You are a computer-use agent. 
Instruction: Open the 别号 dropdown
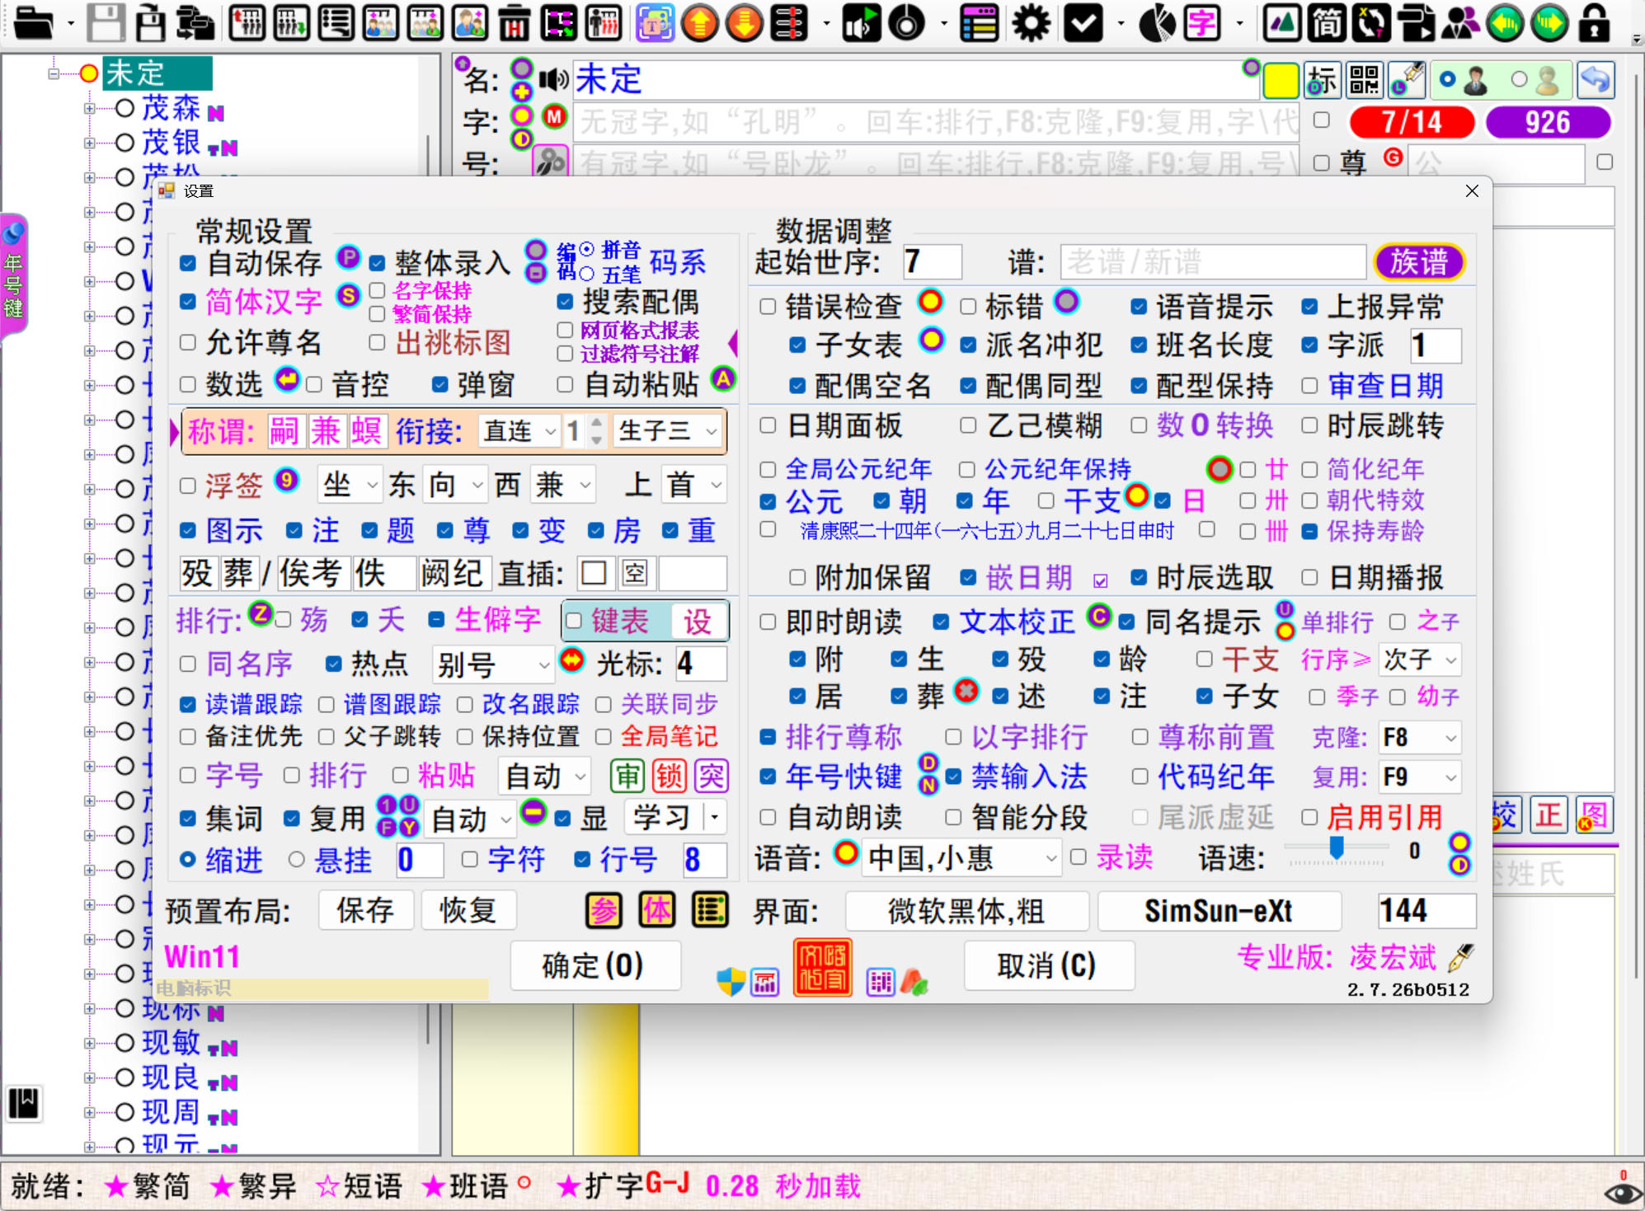point(492,664)
